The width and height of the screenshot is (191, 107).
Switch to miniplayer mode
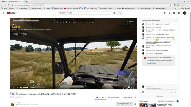127,88
